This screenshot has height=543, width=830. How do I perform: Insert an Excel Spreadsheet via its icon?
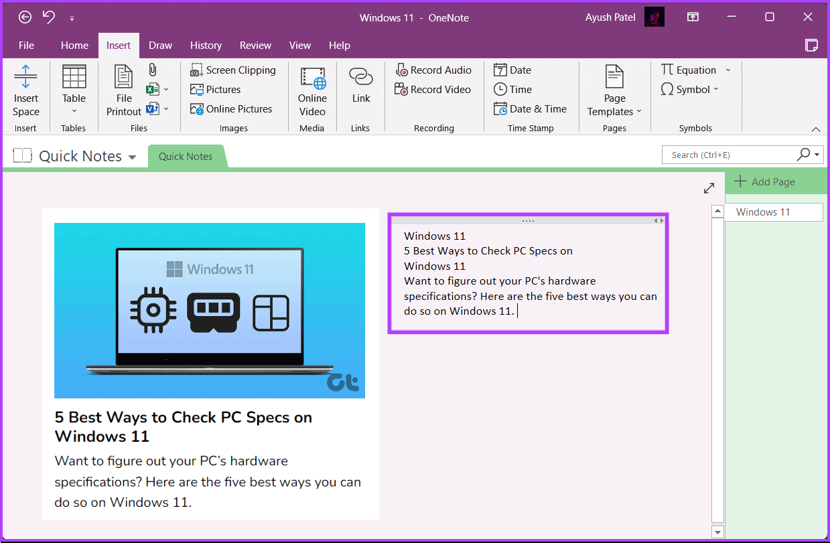[x=153, y=89]
